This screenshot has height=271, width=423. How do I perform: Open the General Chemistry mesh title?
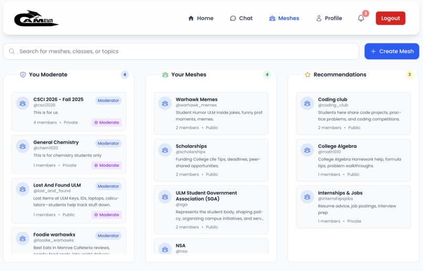[x=56, y=142]
